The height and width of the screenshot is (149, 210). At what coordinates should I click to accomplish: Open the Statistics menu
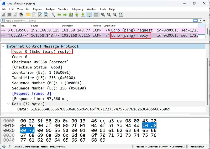pyautogui.click(x=63, y=9)
